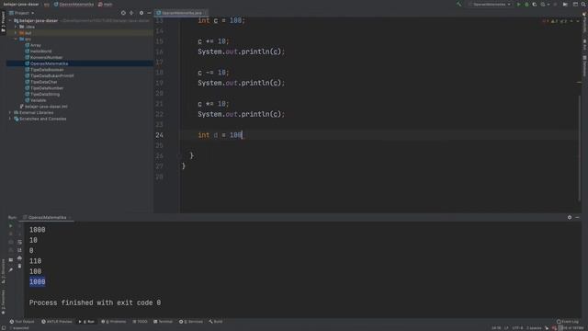Screen dimensions: 588x331
Task: Click the Debug bug icon in top toolbar
Action: (x=526, y=5)
